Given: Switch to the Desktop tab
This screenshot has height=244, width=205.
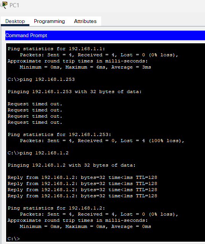Looking at the screenshot, I should point(15,21).
